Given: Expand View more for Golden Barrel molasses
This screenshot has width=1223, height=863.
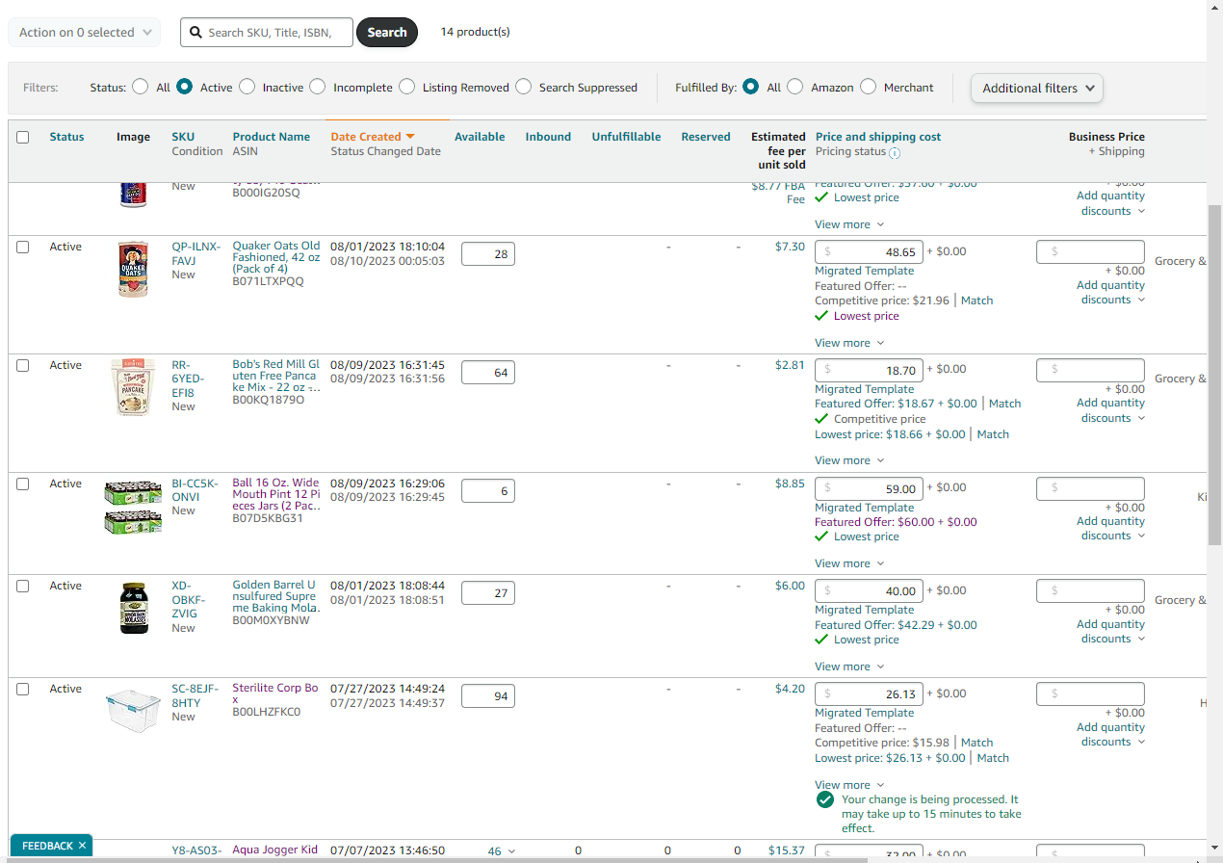Looking at the screenshot, I should pyautogui.click(x=849, y=667).
